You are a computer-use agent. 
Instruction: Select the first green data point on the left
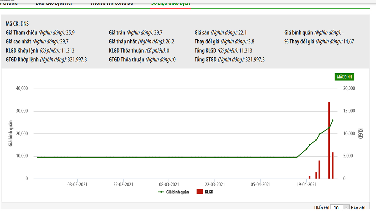click(38, 157)
